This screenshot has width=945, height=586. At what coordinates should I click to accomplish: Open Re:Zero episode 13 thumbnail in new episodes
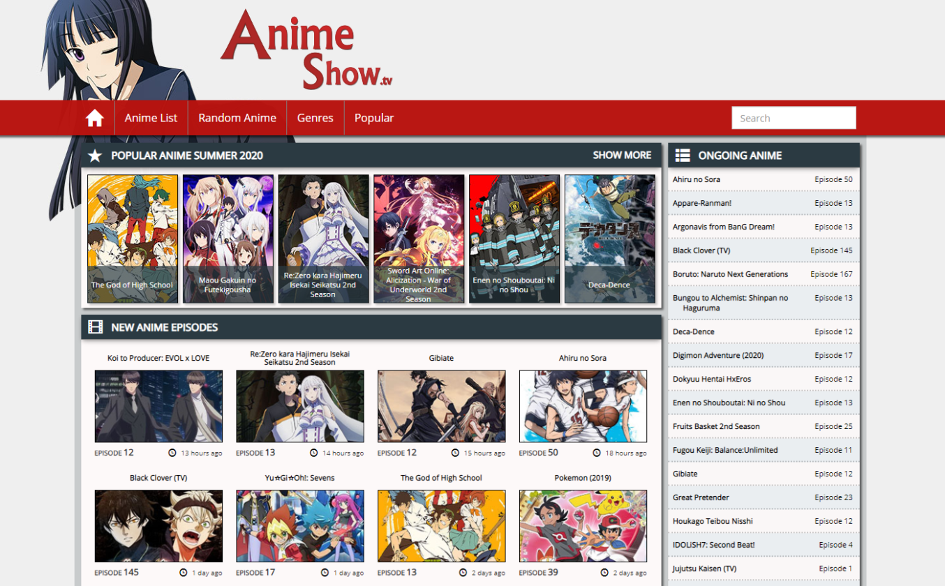[x=300, y=406]
